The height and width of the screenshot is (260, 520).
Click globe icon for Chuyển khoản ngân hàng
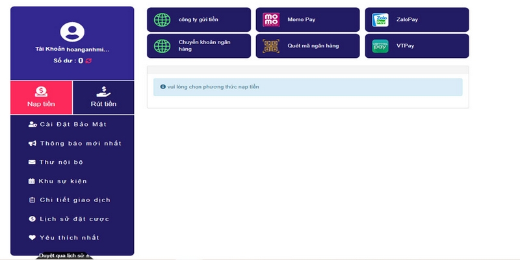pyautogui.click(x=162, y=46)
